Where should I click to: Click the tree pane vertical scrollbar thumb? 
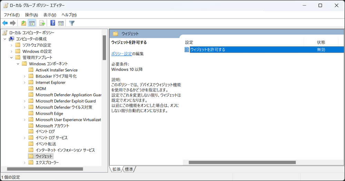click(104, 47)
